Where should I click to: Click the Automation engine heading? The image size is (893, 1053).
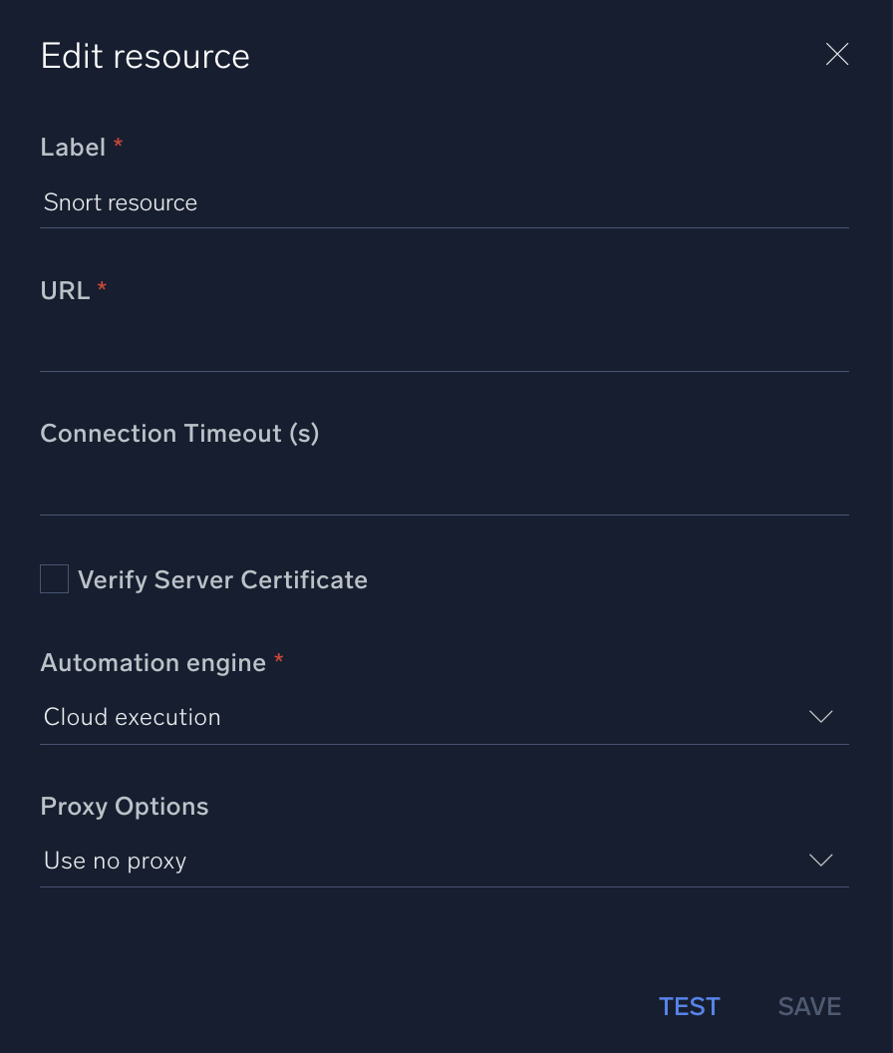click(x=152, y=663)
